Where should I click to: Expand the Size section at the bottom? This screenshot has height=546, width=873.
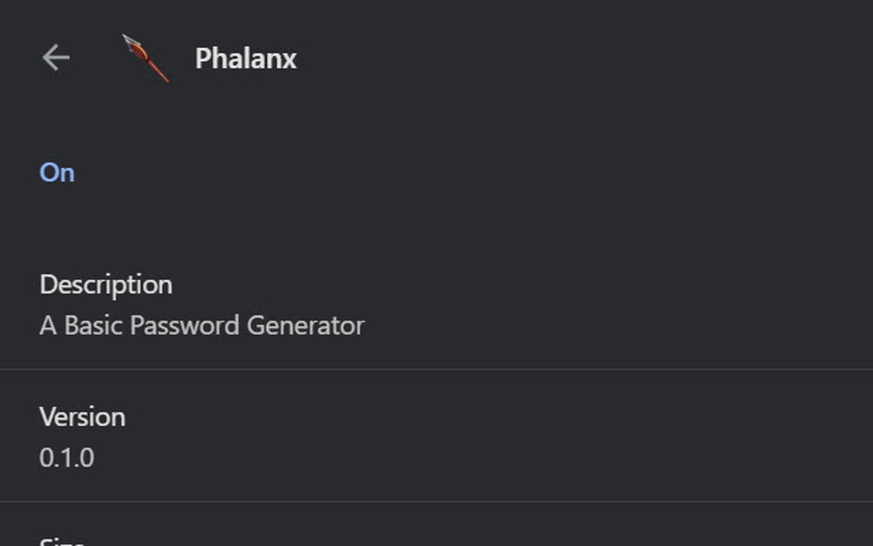[x=60, y=539]
